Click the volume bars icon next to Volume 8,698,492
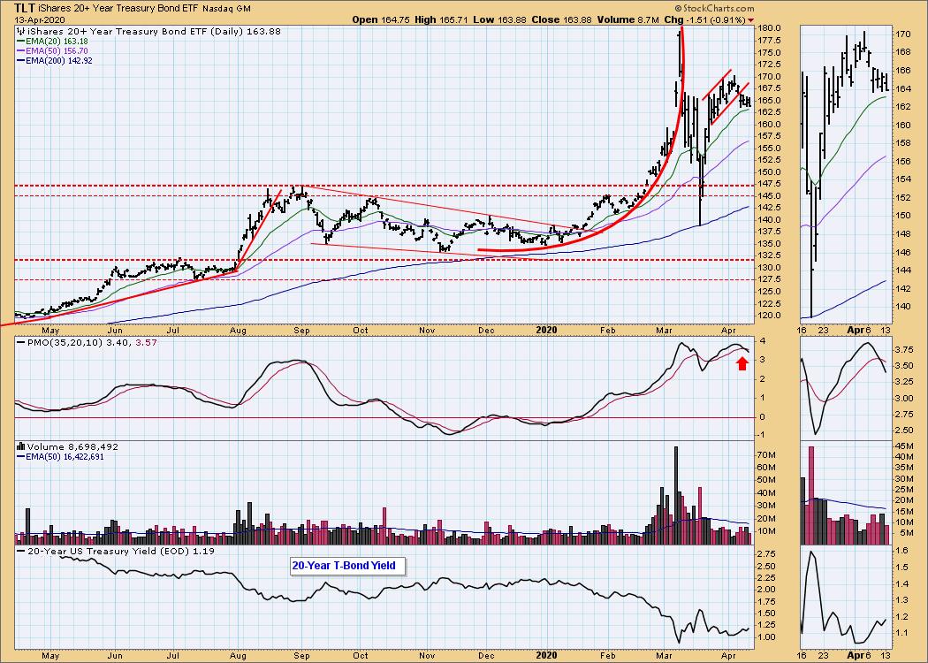 coord(20,447)
